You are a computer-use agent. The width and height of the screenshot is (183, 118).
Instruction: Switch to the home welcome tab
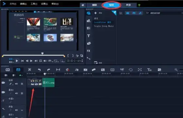(x=83, y=5)
